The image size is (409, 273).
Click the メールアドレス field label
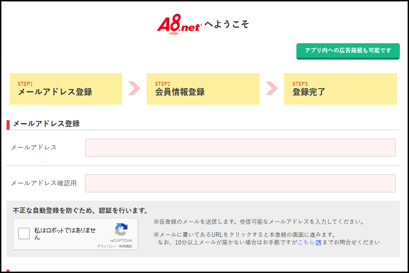point(34,147)
